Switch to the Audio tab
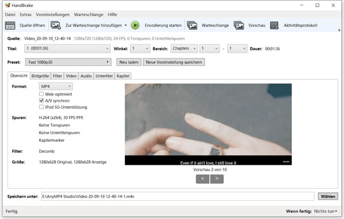344x219 pixels. coord(86,76)
